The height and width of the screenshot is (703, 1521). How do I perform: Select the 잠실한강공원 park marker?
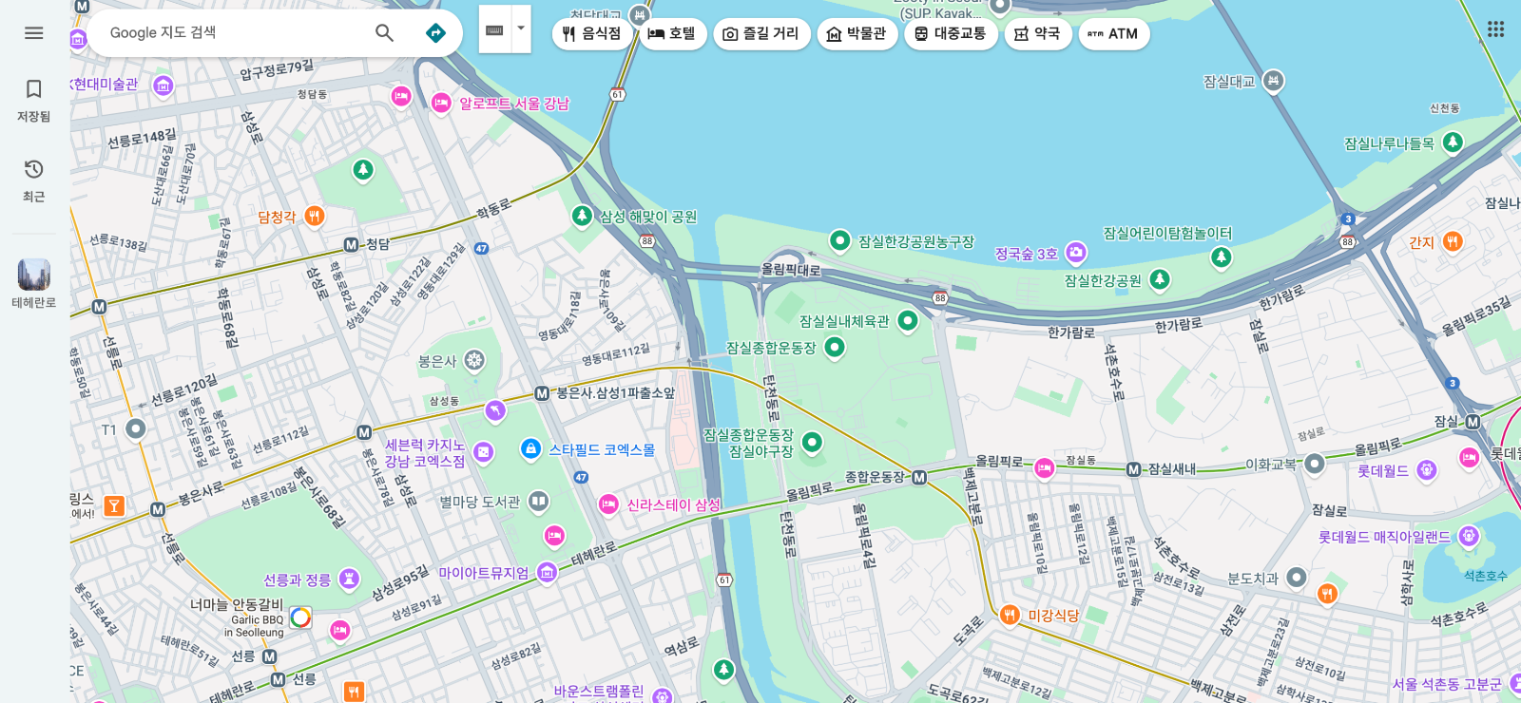coord(1160,280)
